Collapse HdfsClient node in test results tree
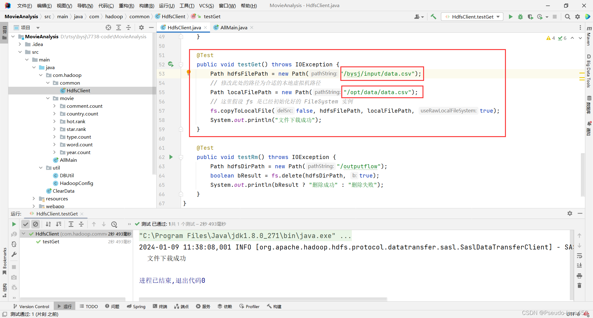The image size is (593, 318). pos(23,234)
